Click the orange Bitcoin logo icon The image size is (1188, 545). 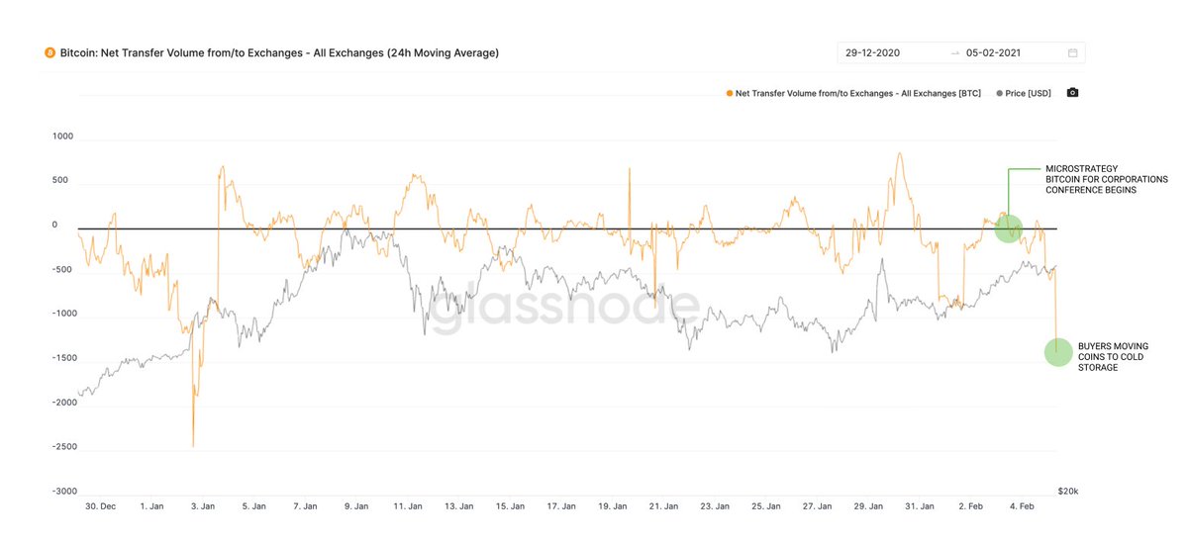[x=49, y=52]
